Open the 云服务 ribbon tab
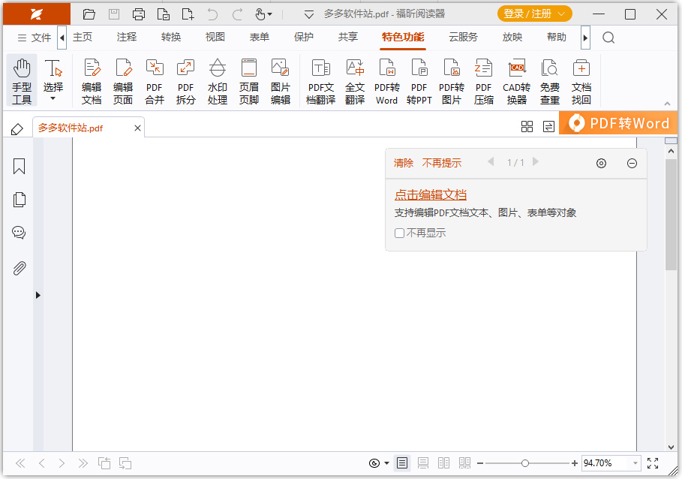The height and width of the screenshot is (479, 682). click(x=463, y=36)
